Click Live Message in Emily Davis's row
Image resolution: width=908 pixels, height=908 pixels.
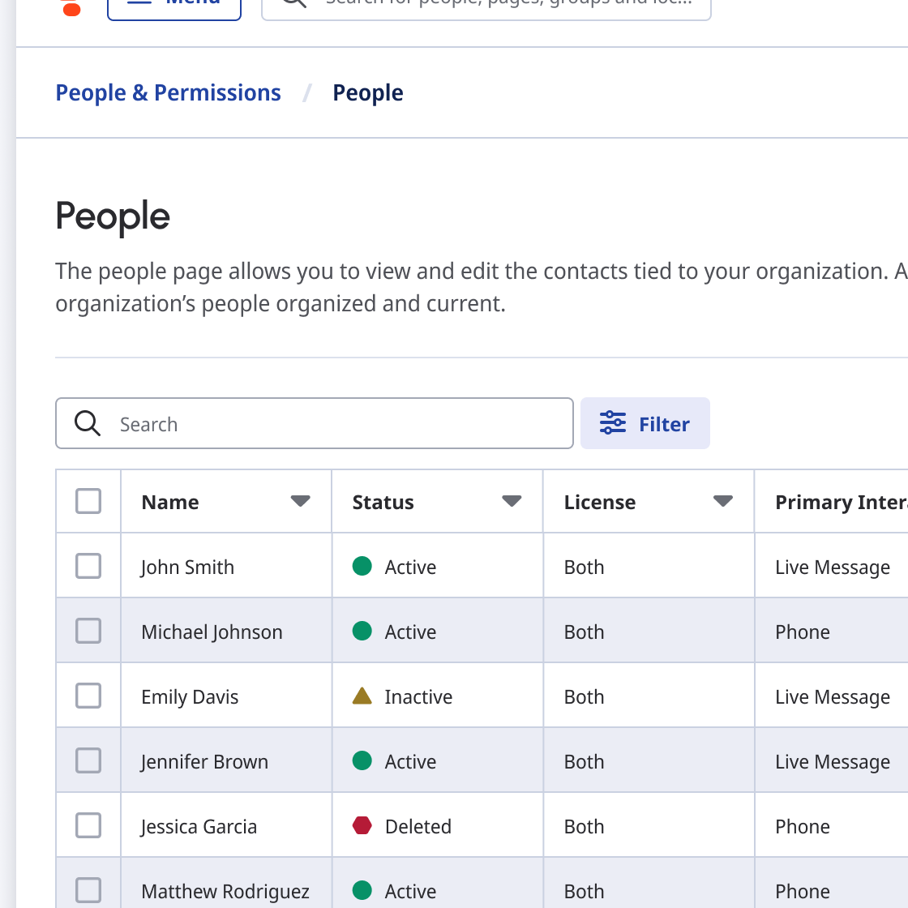832,696
